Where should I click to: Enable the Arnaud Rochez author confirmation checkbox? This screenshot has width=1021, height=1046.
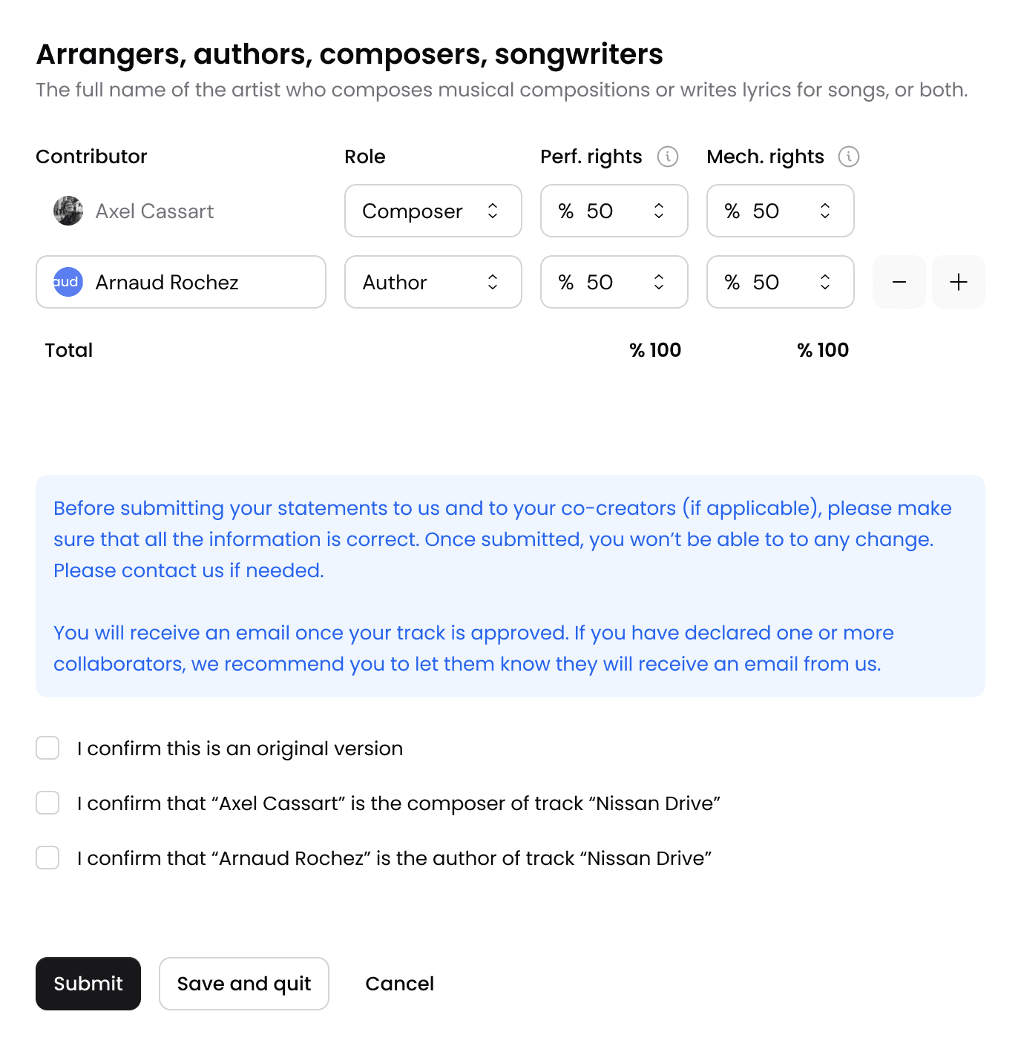point(47,858)
